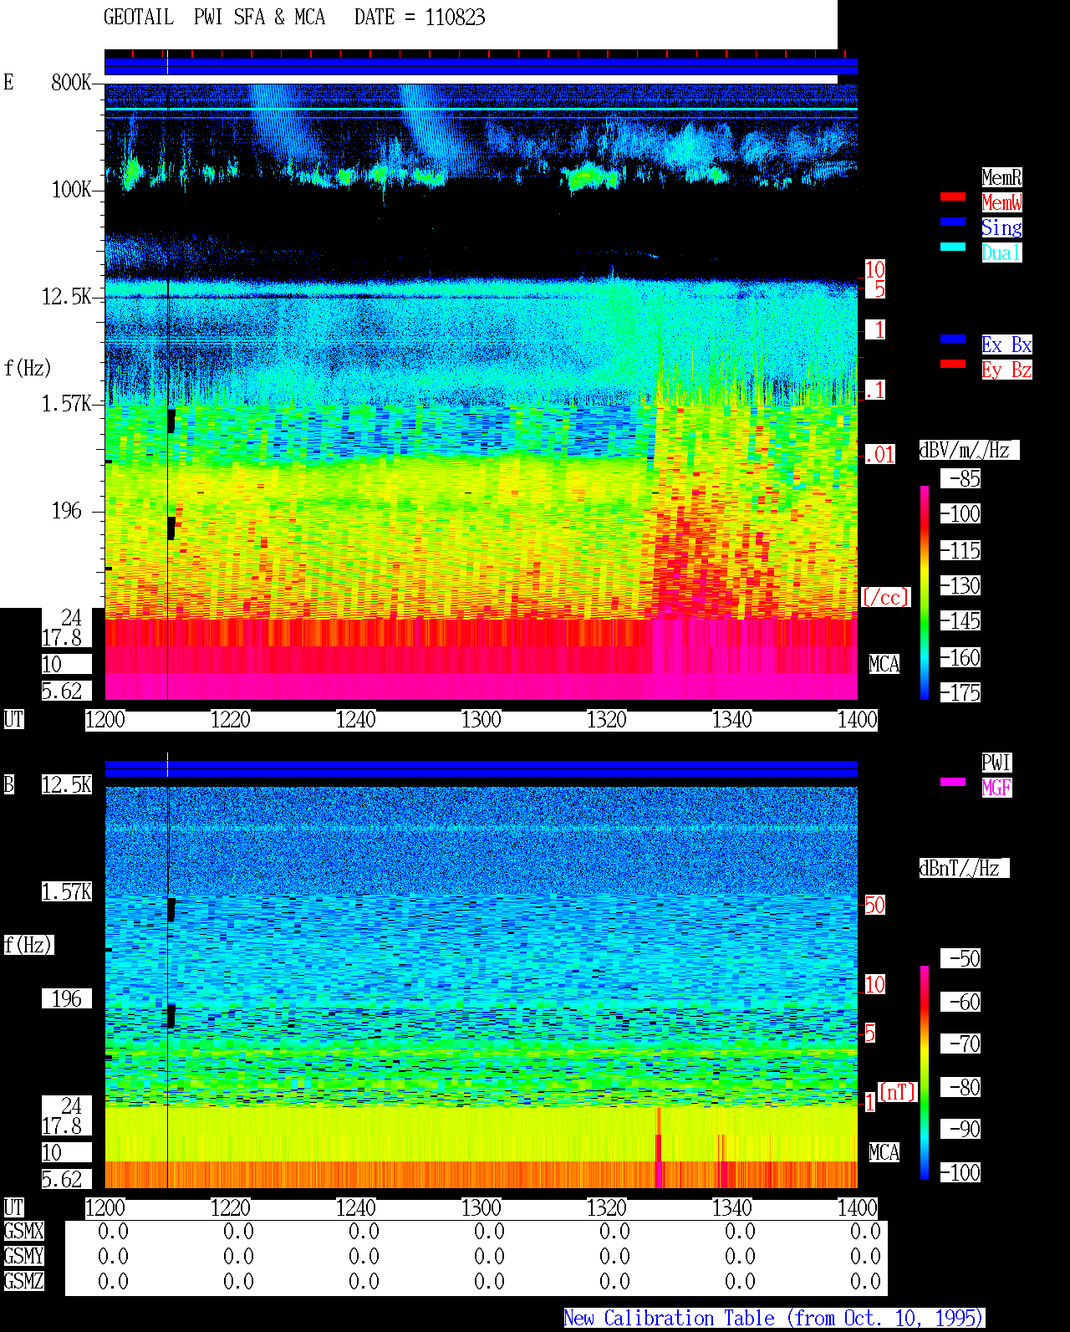Open the New Calibration Table link
The width and height of the screenshot is (1070, 1332).
(774, 1319)
